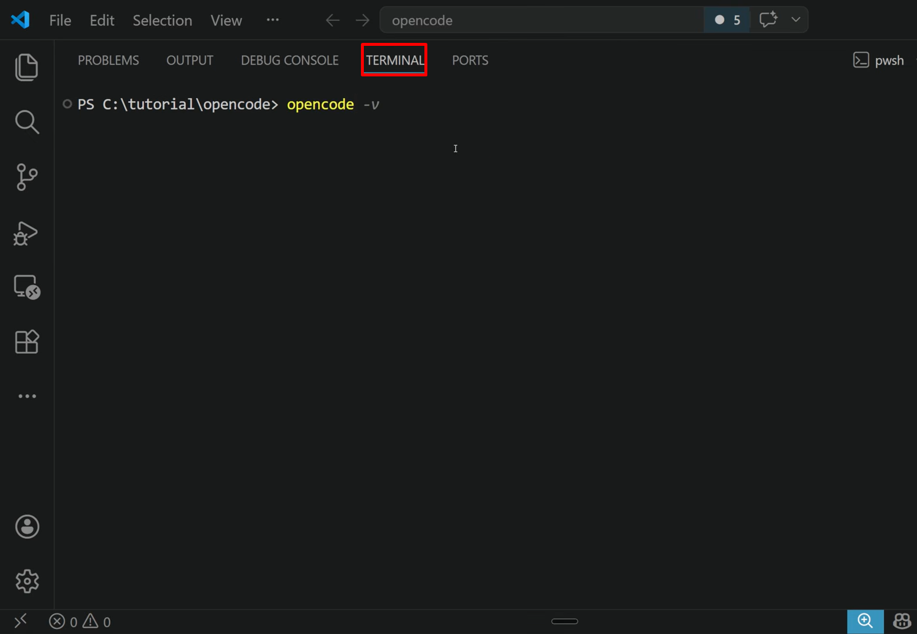Expand the overflow menu ellipsis in menu bar
The width and height of the screenshot is (917, 634).
[x=273, y=20]
